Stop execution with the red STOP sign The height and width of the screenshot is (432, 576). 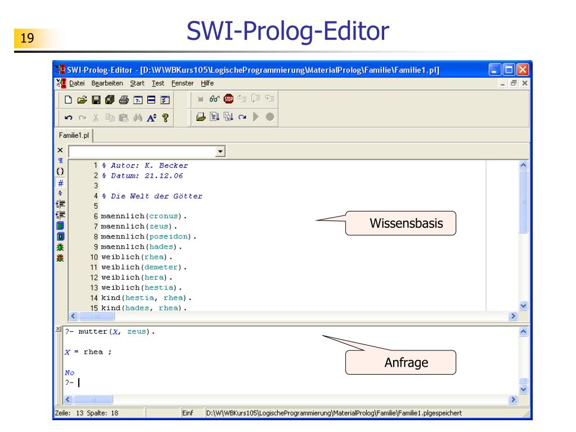(x=228, y=99)
